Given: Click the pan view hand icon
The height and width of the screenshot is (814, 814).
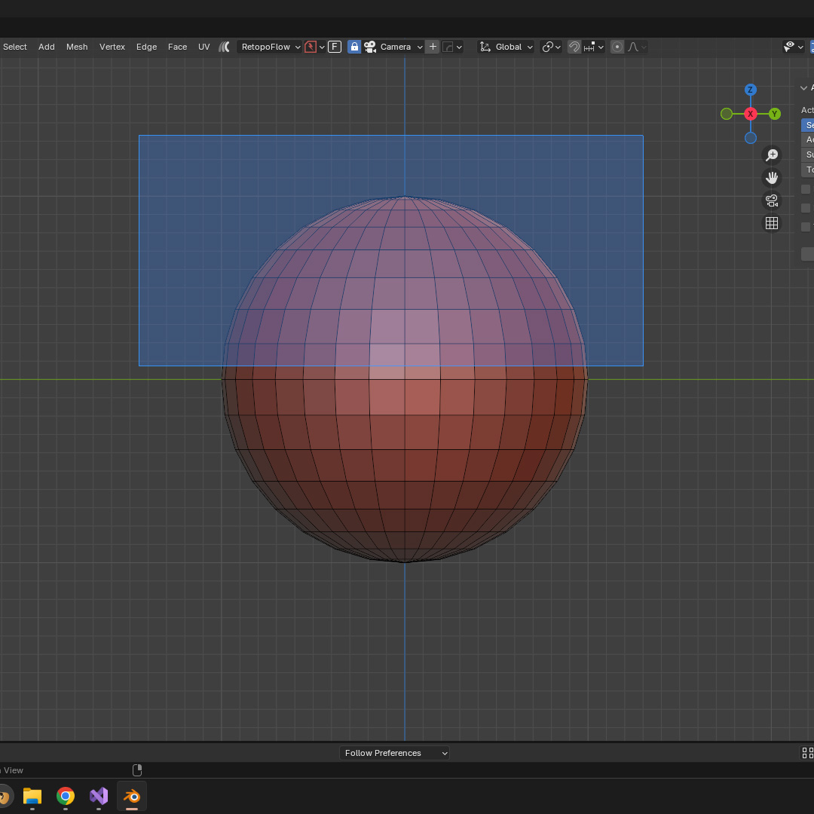Looking at the screenshot, I should 772,178.
